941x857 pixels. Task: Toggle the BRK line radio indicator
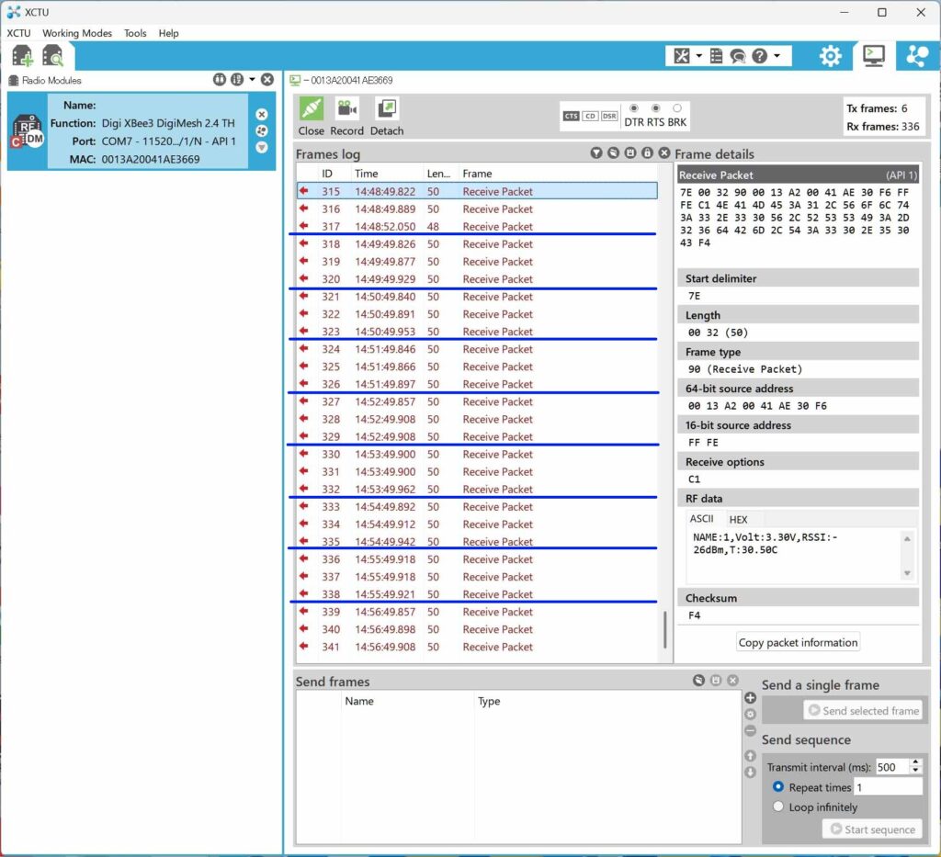pos(677,108)
